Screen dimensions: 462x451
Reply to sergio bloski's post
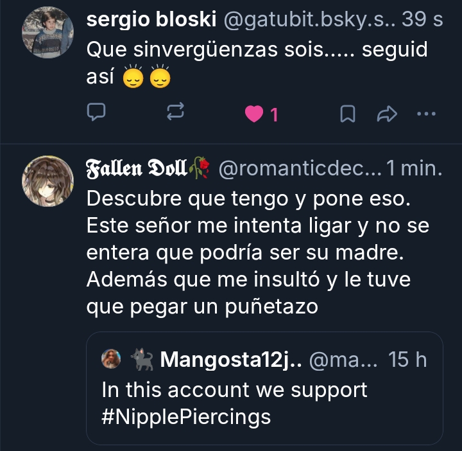96,114
